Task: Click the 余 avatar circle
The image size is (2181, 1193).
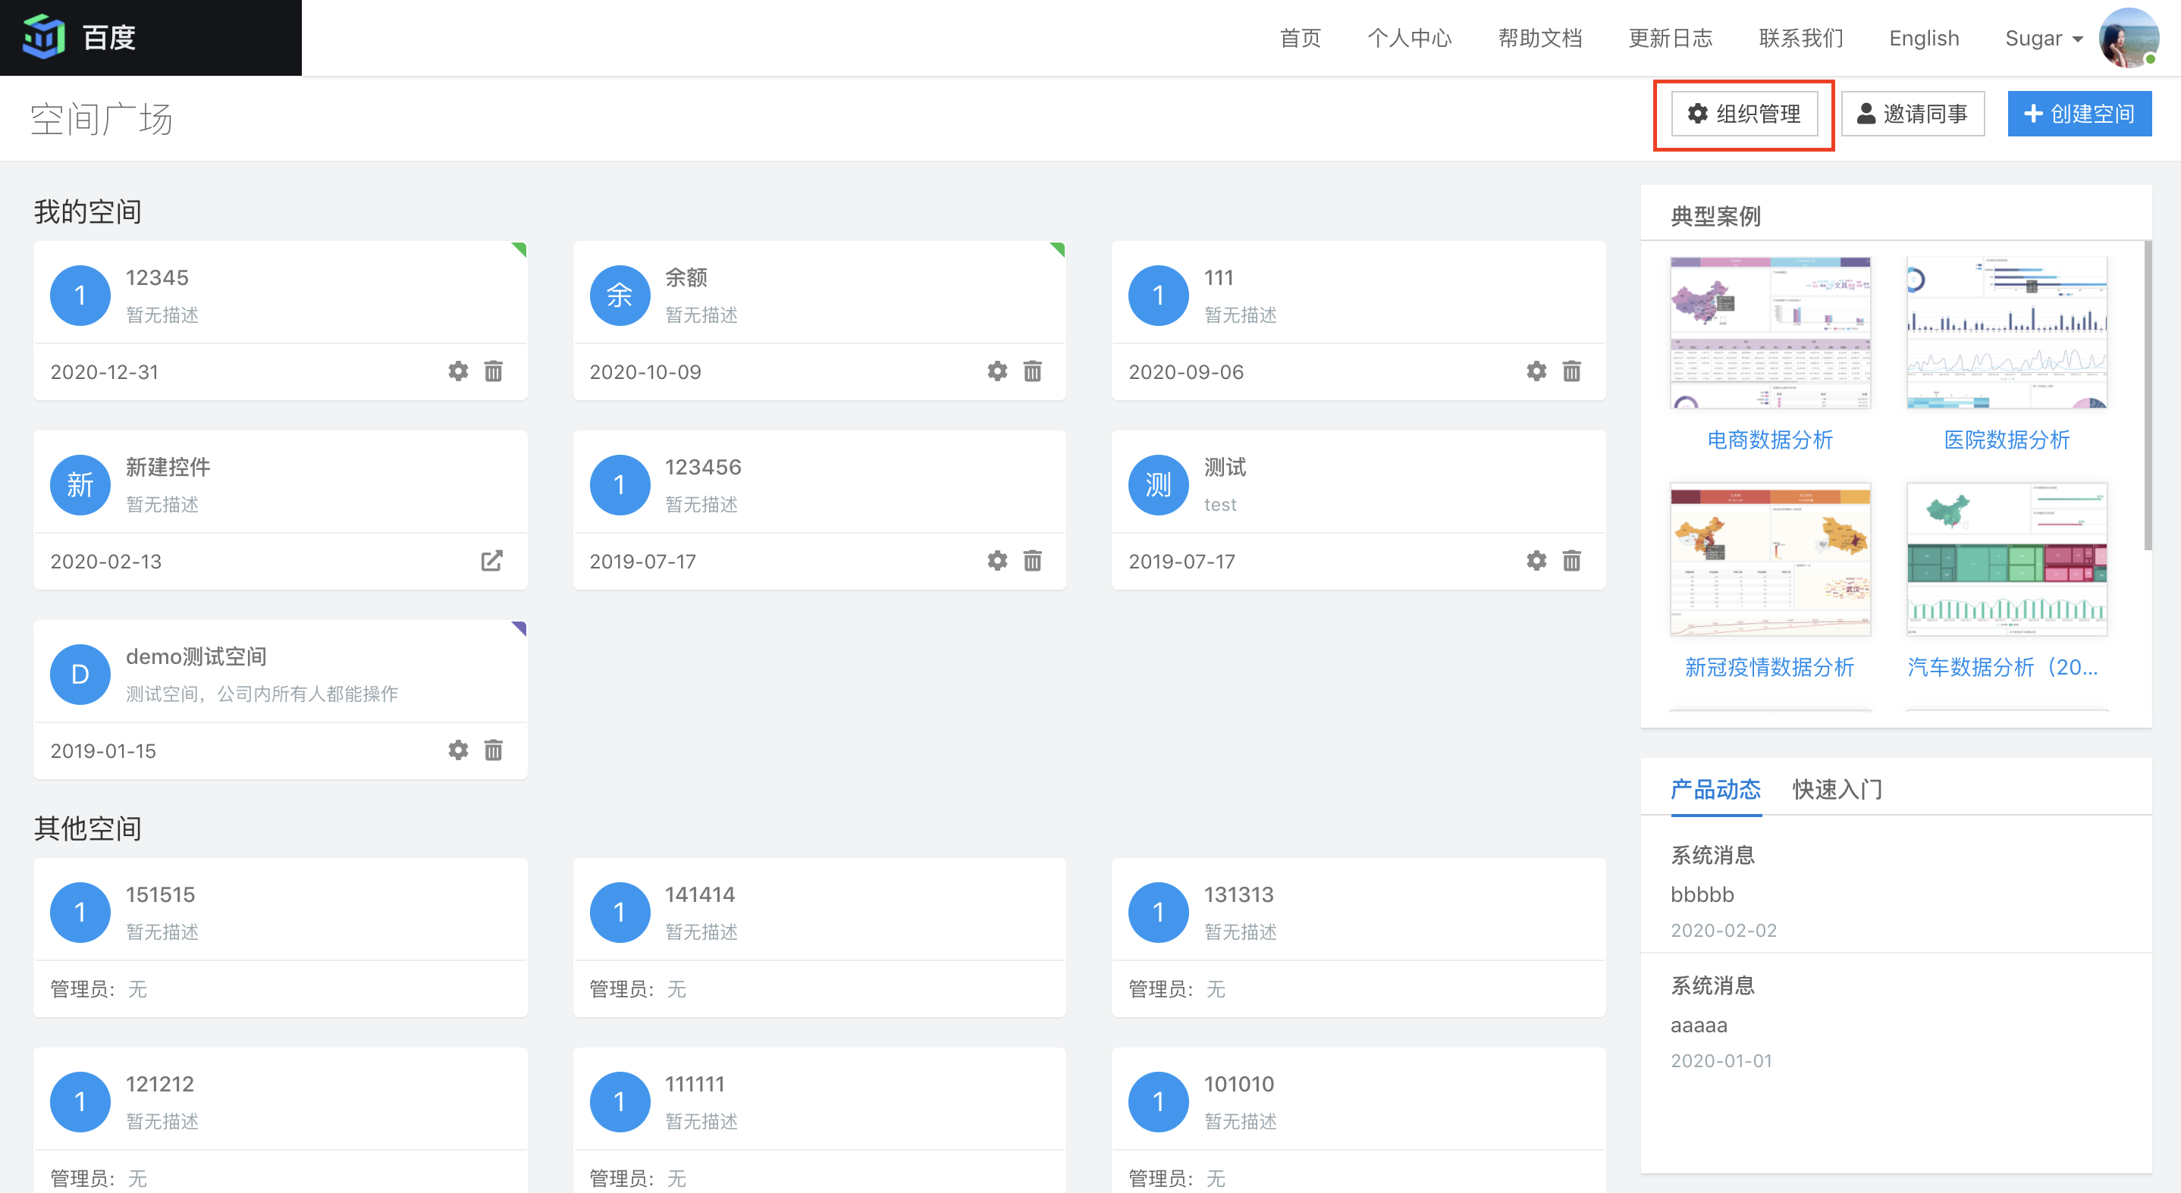Action: pyautogui.click(x=620, y=296)
